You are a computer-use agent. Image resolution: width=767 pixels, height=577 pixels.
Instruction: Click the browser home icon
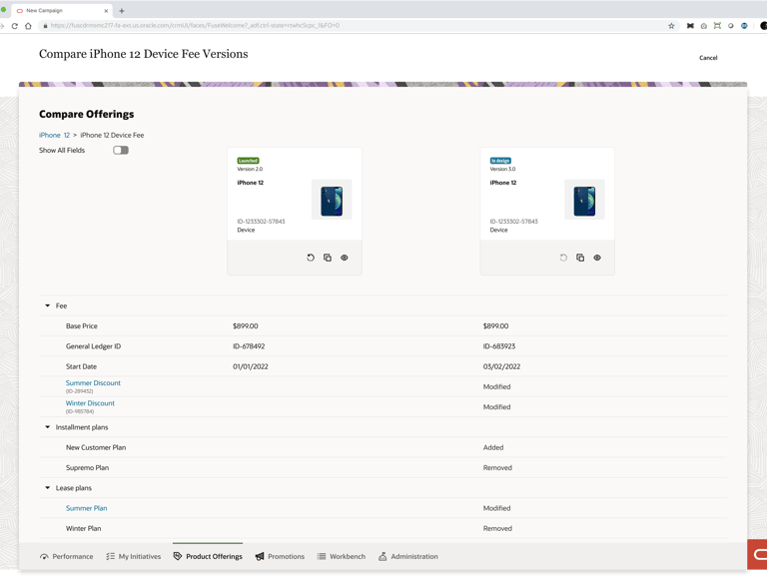(28, 26)
